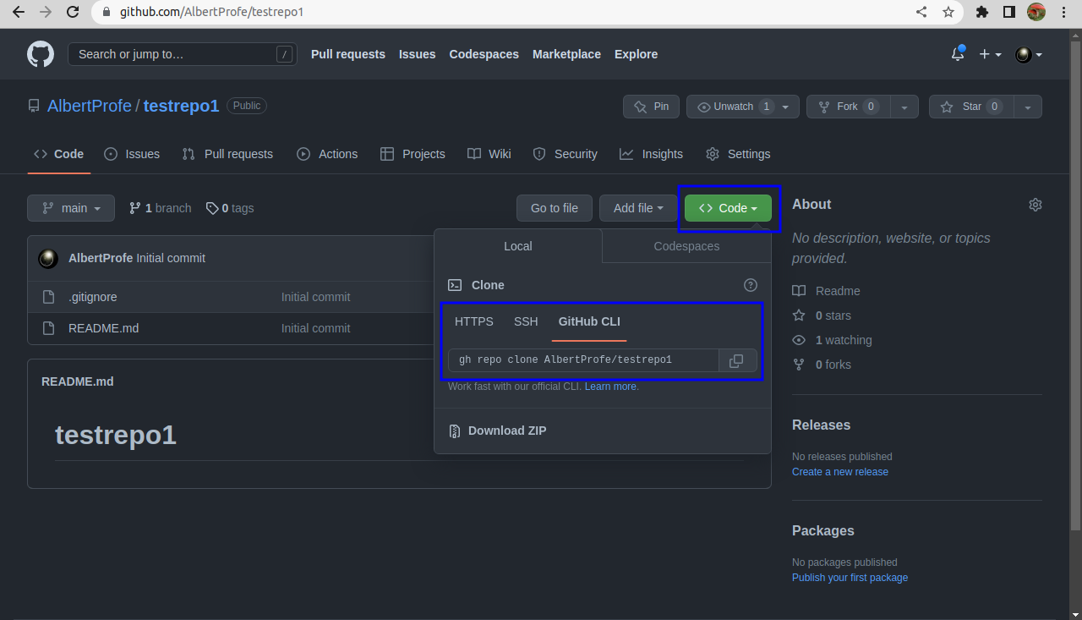Open the 1 branch link
Image resolution: width=1082 pixels, height=620 pixels.
160,208
